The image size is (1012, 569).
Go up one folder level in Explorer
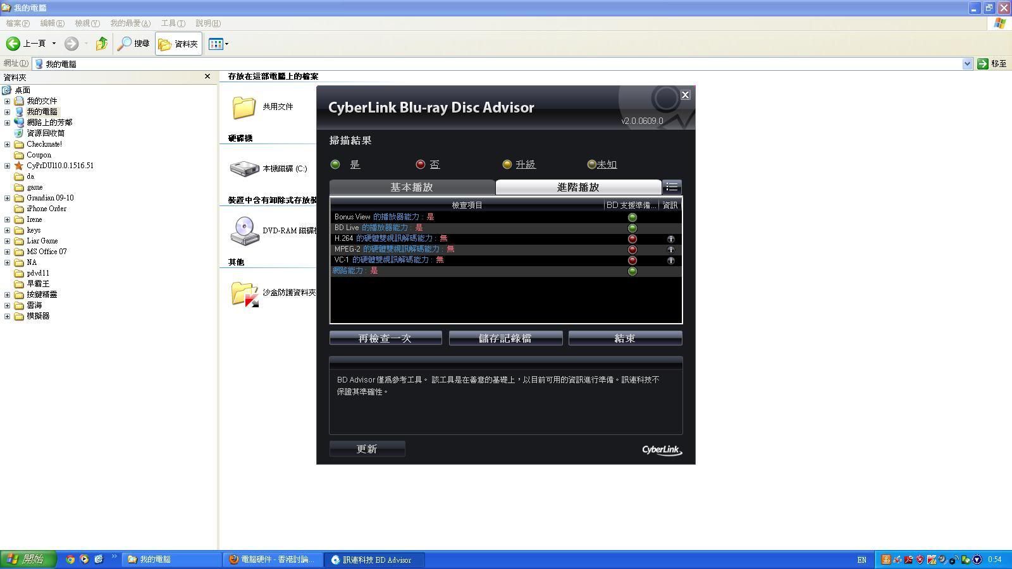101,44
